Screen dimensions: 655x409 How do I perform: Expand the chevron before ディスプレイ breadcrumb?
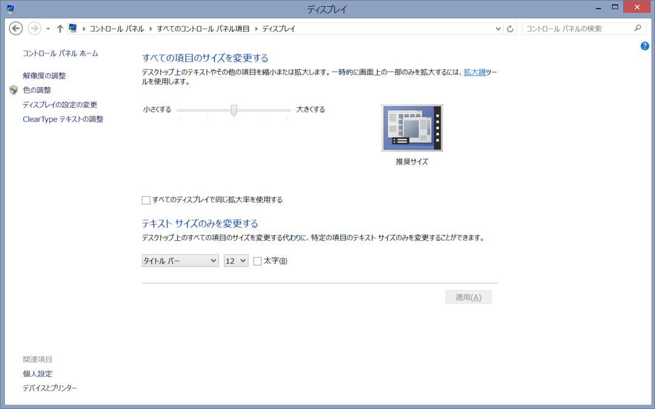tap(256, 29)
